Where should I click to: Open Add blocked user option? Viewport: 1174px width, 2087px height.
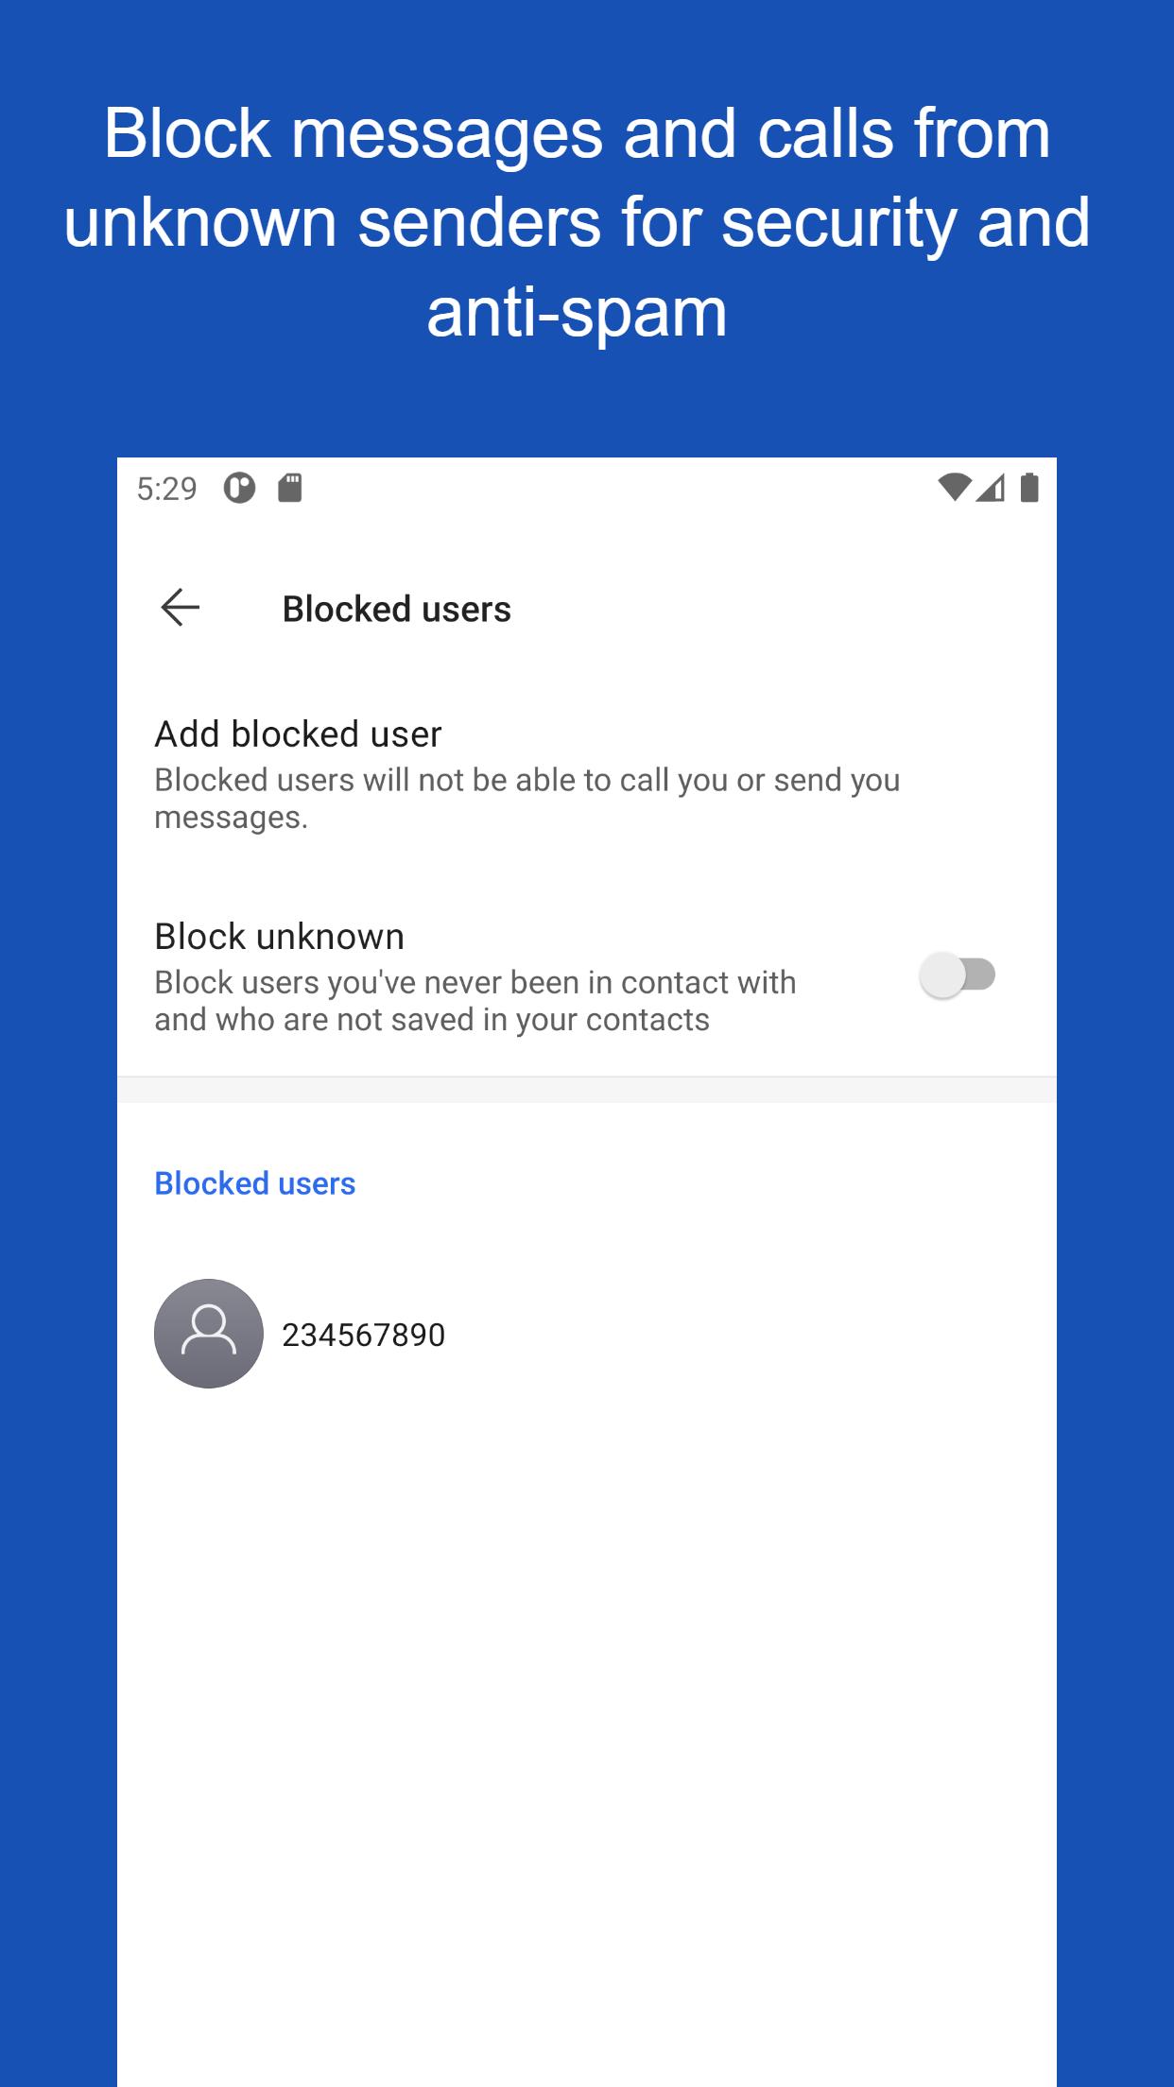pyautogui.click(x=586, y=773)
